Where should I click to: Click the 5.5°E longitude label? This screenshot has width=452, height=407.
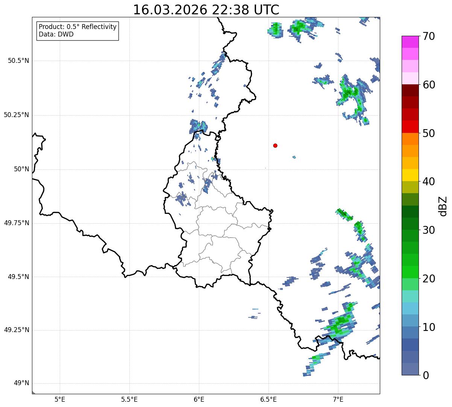pos(129,399)
